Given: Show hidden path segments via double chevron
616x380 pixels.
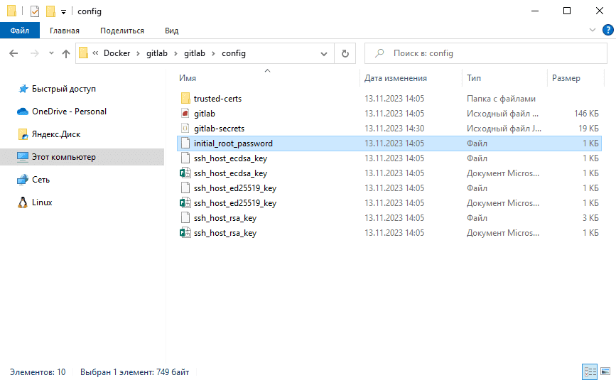Looking at the screenshot, I should (95, 53).
